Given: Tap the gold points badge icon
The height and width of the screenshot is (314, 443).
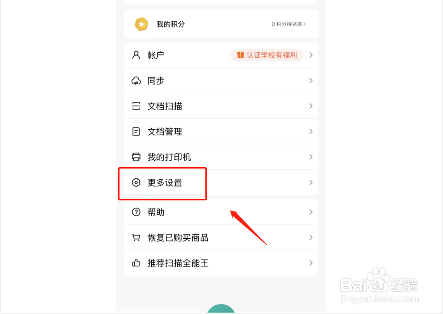Looking at the screenshot, I should tap(141, 24).
